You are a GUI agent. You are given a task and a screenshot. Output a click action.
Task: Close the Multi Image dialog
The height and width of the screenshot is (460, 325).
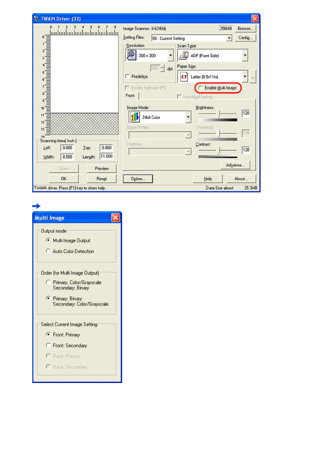point(116,217)
